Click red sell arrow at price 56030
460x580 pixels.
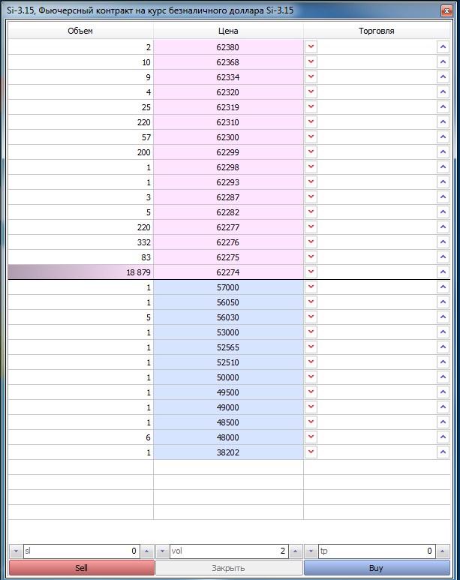click(311, 317)
